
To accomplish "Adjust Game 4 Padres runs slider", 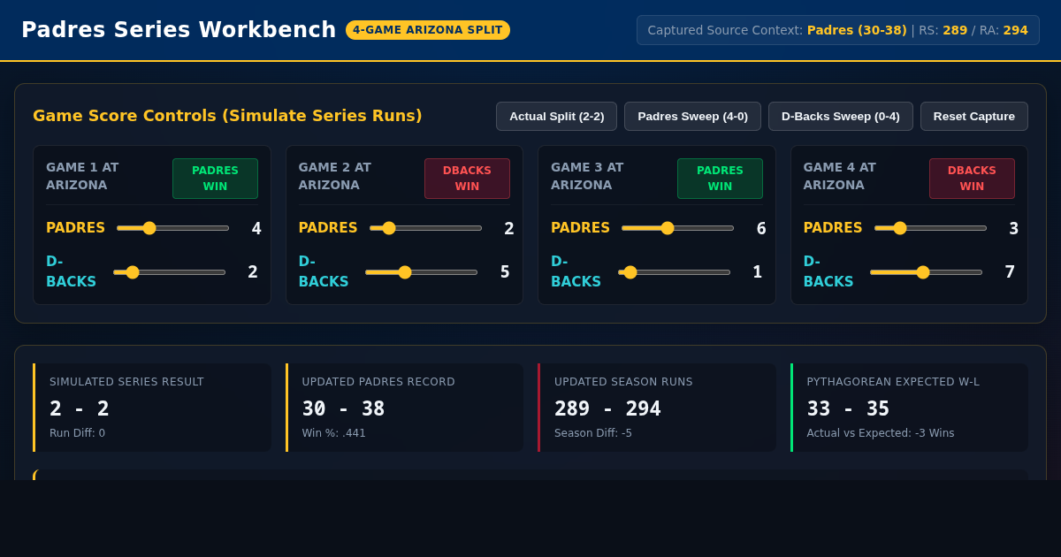I will coord(930,228).
